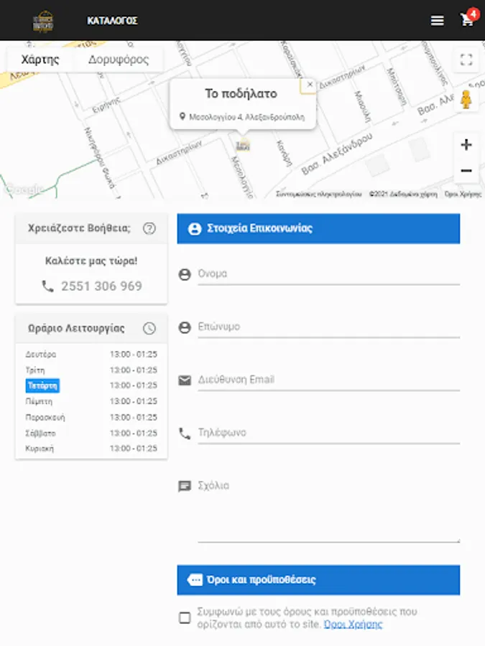
Task: Close the Το ποδήλατο info popup
Action: [309, 85]
